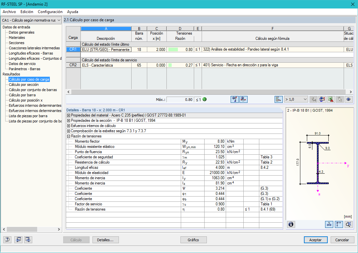Screen dimensions: 358x253
Task: Click right arrow of navigator scrollbar
Action: (x=59, y=229)
